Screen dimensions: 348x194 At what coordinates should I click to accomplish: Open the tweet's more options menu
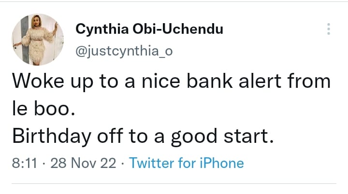(329, 29)
